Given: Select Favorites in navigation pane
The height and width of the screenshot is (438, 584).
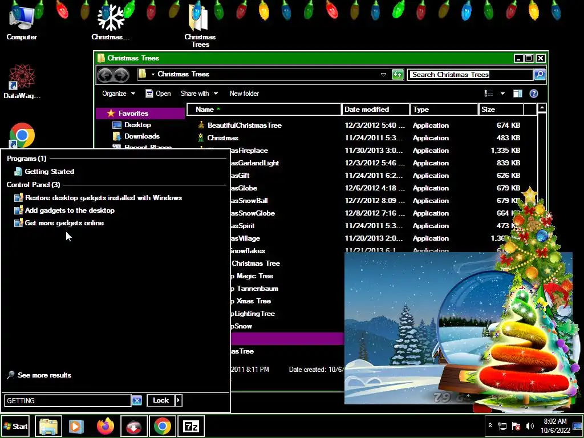Looking at the screenshot, I should click(140, 113).
